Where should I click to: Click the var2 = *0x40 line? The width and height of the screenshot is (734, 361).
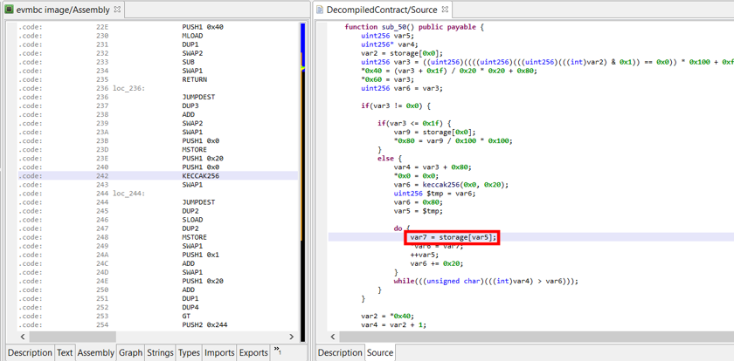pos(388,317)
